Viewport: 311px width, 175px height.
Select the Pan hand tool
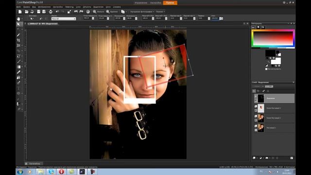pos(18,18)
